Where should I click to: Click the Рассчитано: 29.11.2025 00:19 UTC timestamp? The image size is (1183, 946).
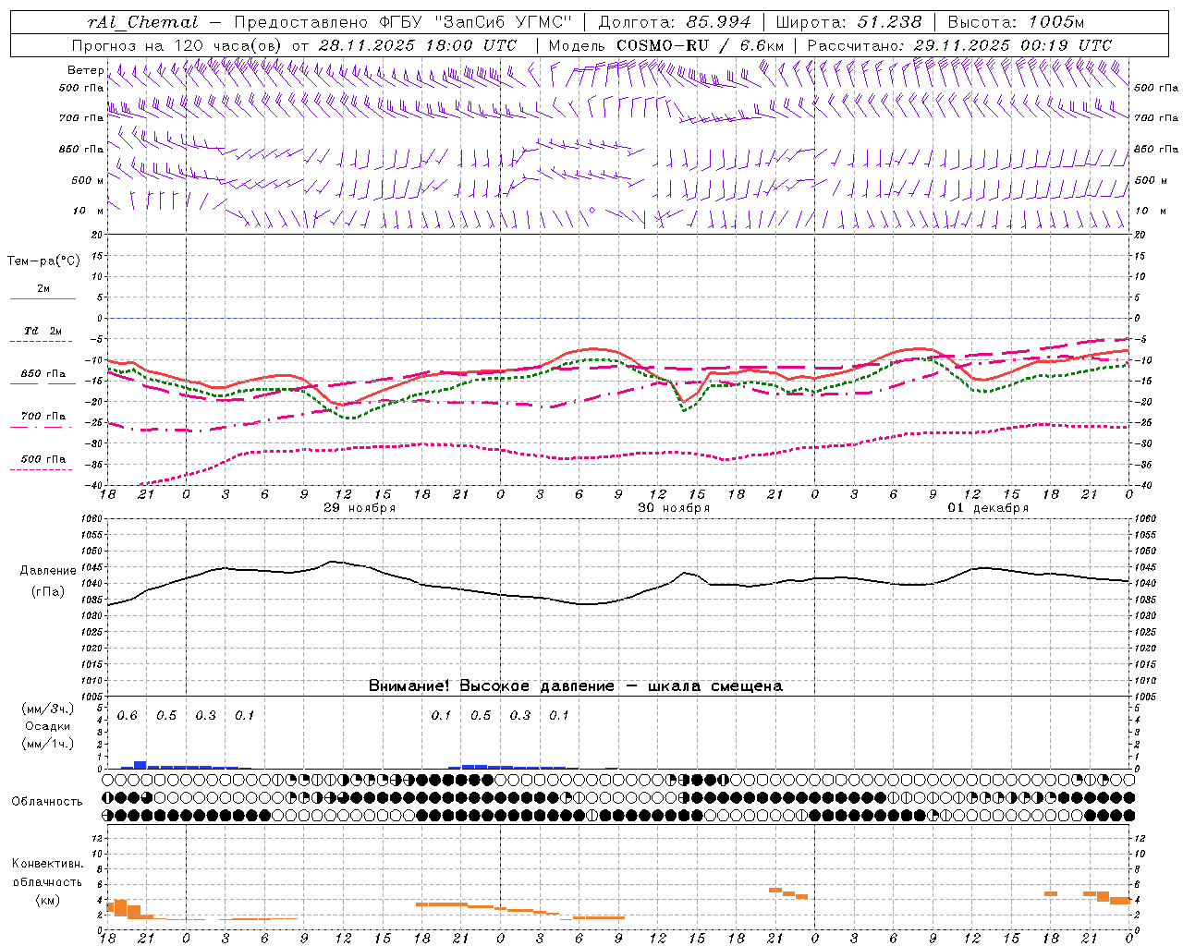[959, 45]
